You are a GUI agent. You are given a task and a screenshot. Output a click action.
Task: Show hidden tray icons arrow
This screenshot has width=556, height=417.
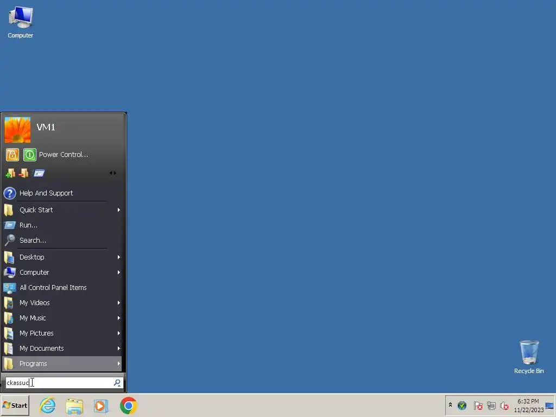tap(450, 405)
